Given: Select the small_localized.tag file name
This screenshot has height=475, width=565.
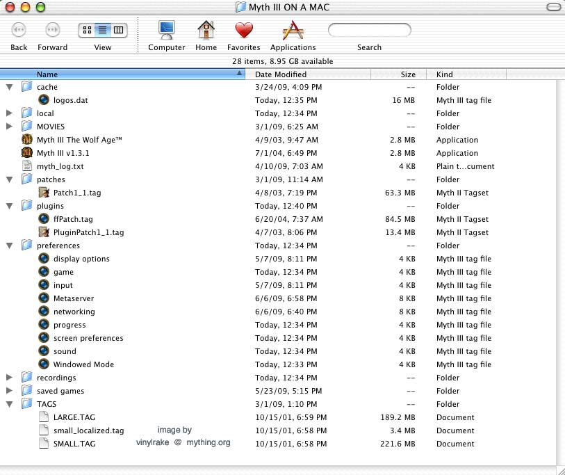Looking at the screenshot, I should pyautogui.click(x=89, y=430).
